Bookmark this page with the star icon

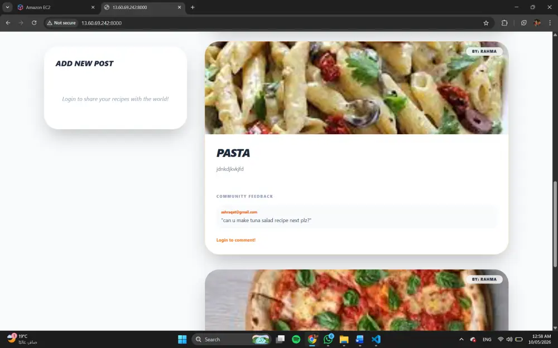(x=486, y=23)
